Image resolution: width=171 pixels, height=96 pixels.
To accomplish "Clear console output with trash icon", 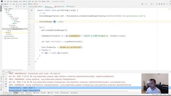I will pyautogui.click(x=6, y=86).
